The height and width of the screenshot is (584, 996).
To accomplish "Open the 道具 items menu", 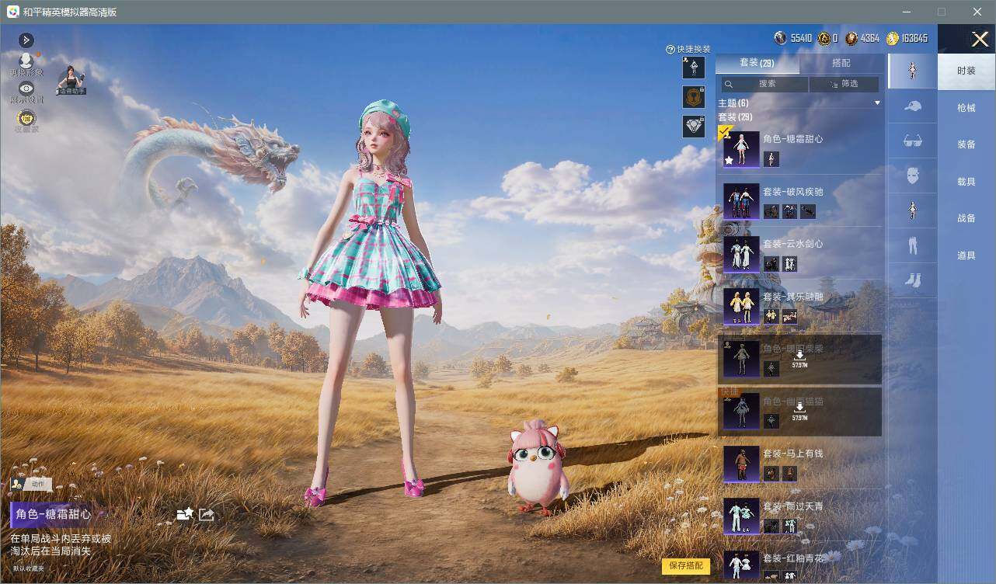I will pos(966,255).
